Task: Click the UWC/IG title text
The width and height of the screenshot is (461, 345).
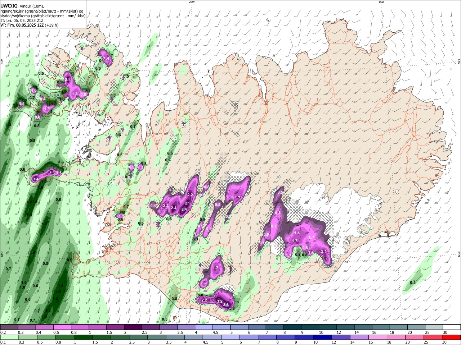Action: click(9, 6)
